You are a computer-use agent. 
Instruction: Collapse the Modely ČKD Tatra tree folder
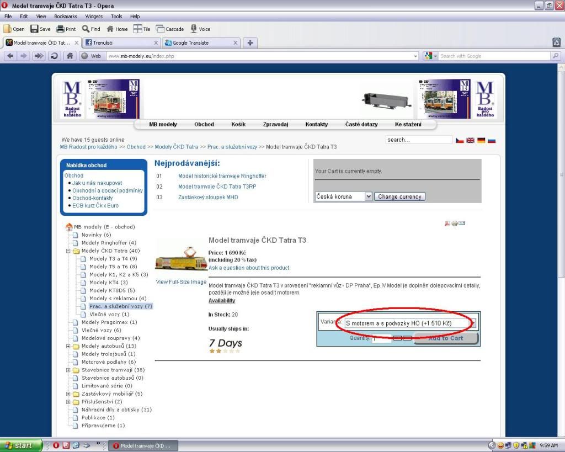pos(68,251)
